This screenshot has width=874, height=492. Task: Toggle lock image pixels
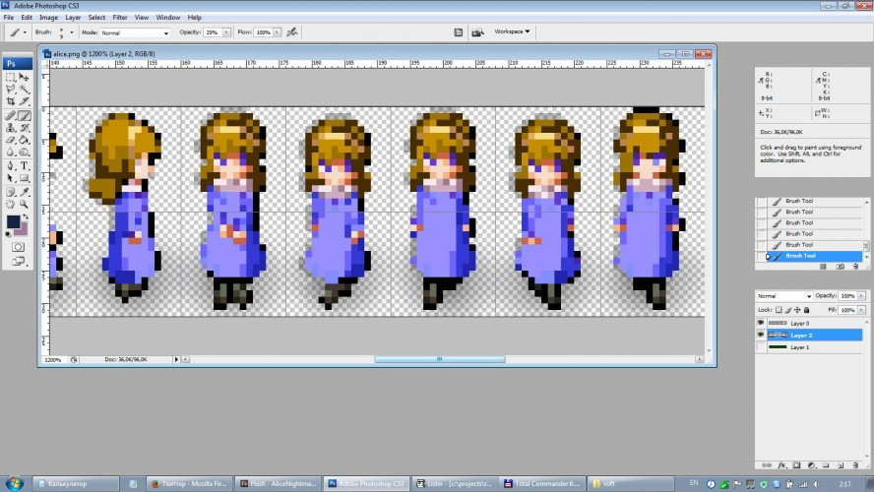[x=788, y=310]
